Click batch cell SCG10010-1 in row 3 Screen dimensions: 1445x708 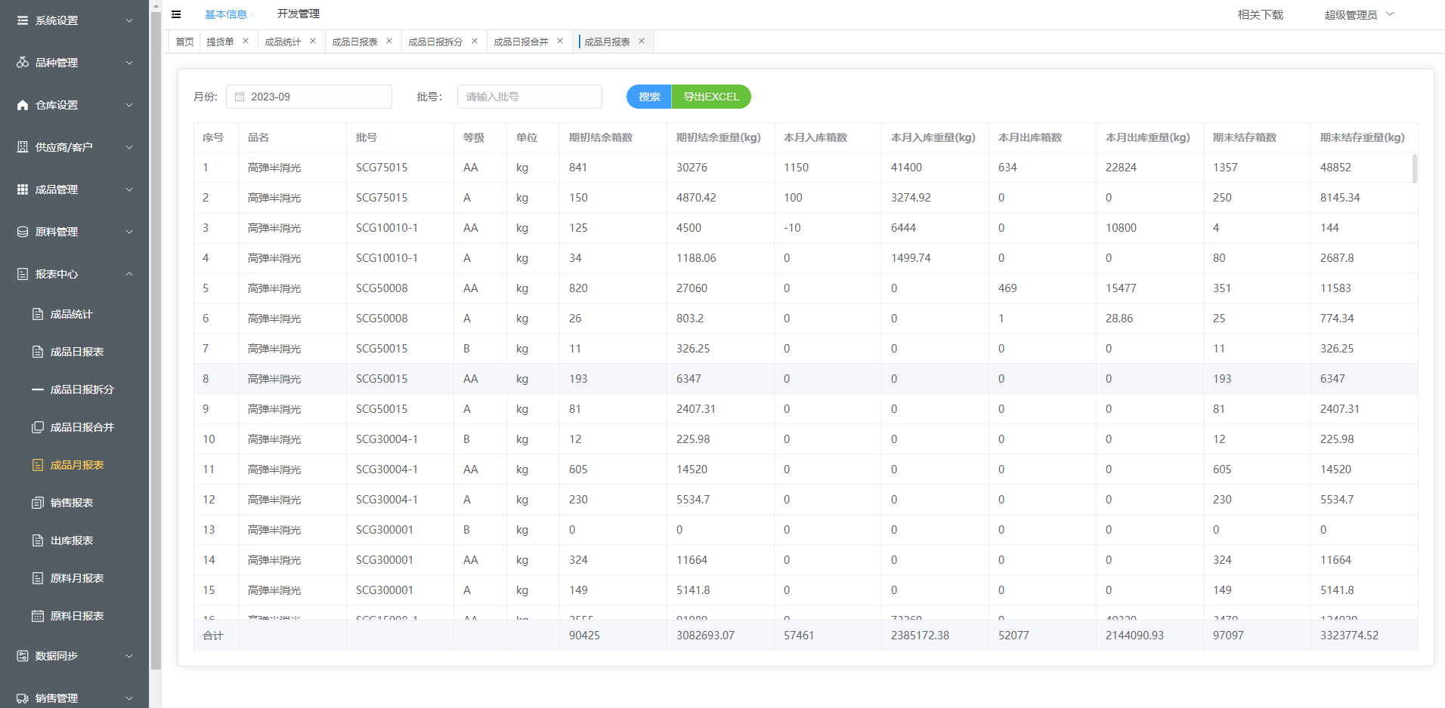387,228
